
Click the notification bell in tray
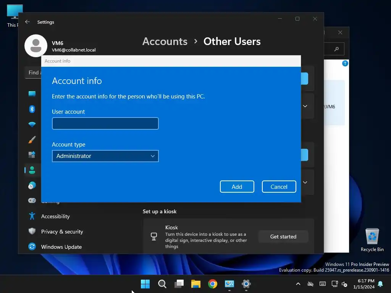click(x=380, y=284)
